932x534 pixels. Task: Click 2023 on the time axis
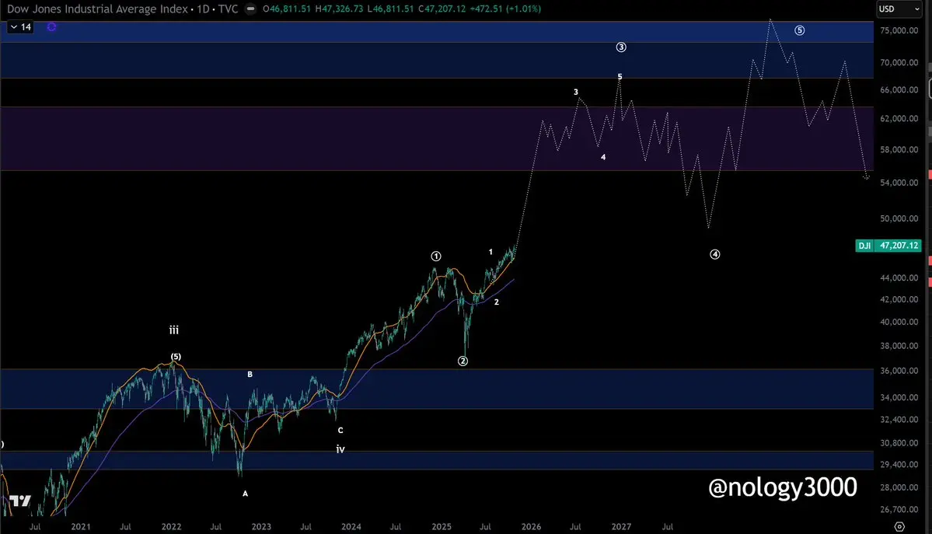pyautogui.click(x=261, y=527)
